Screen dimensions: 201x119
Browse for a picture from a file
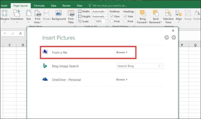click(x=121, y=53)
